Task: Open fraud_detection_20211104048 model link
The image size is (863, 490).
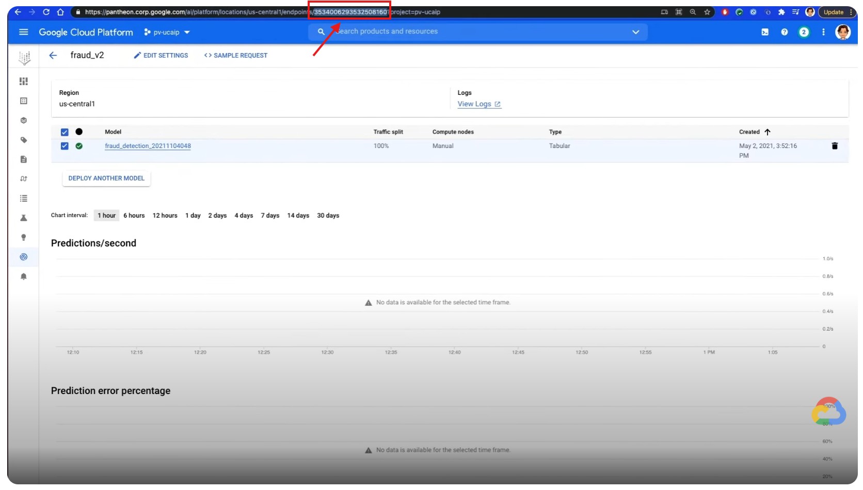Action: 148,146
